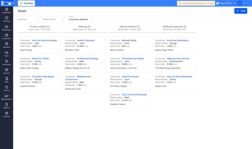Click the license expiration warning banner

[x=197, y=3]
